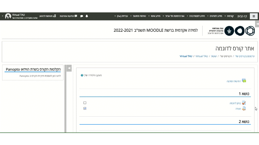Open the שירותי מחשוב dropdown menu

coord(138,16)
